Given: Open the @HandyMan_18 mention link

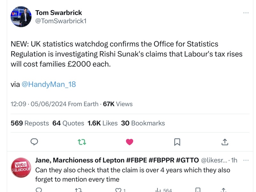Looking at the screenshot, I should tap(49, 84).
